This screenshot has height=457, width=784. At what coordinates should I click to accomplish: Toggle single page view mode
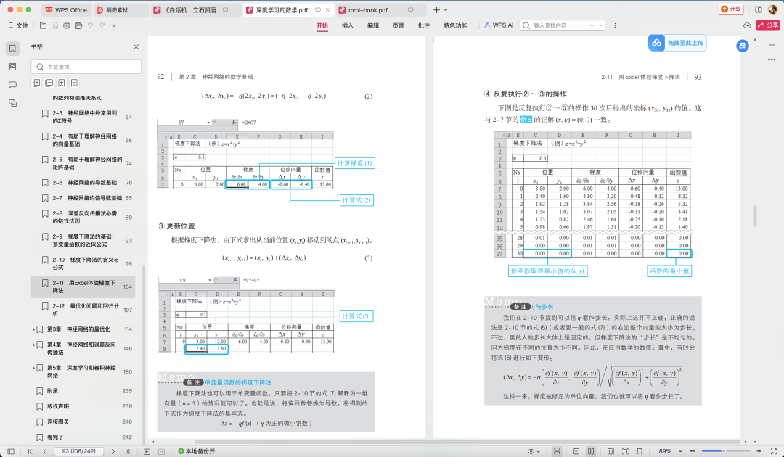tap(576, 451)
